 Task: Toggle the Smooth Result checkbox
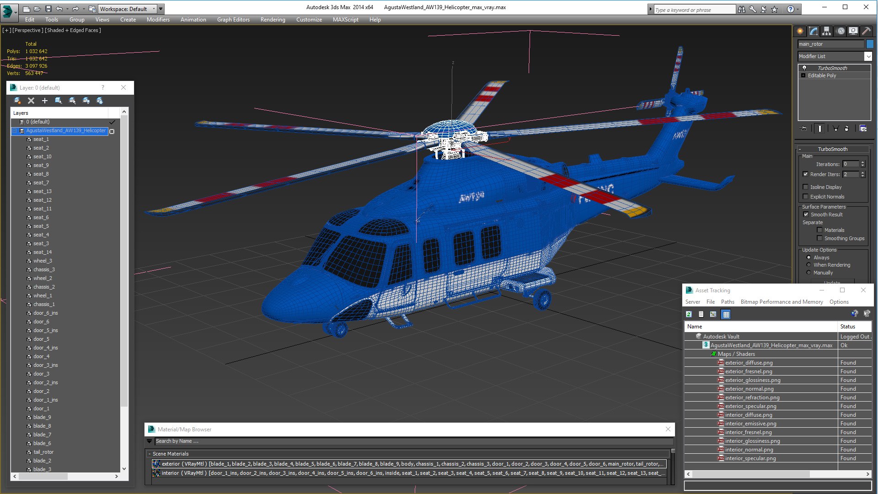806,215
